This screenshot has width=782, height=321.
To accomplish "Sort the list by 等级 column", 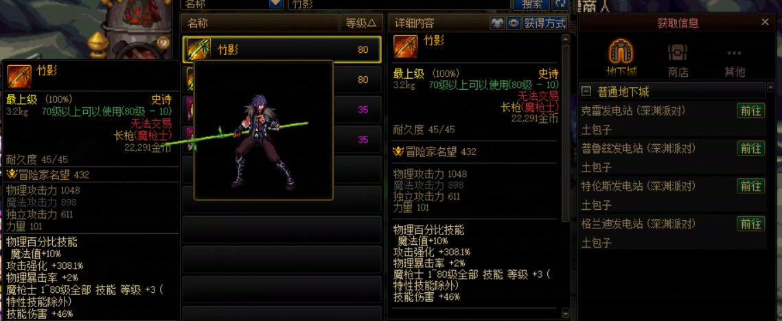I will (x=360, y=23).
